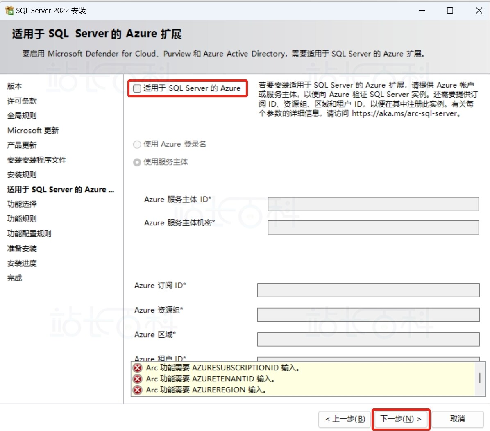Select the 使用服务主体 radio button
Image resolution: width=490 pixels, height=431 pixels.
click(x=137, y=162)
